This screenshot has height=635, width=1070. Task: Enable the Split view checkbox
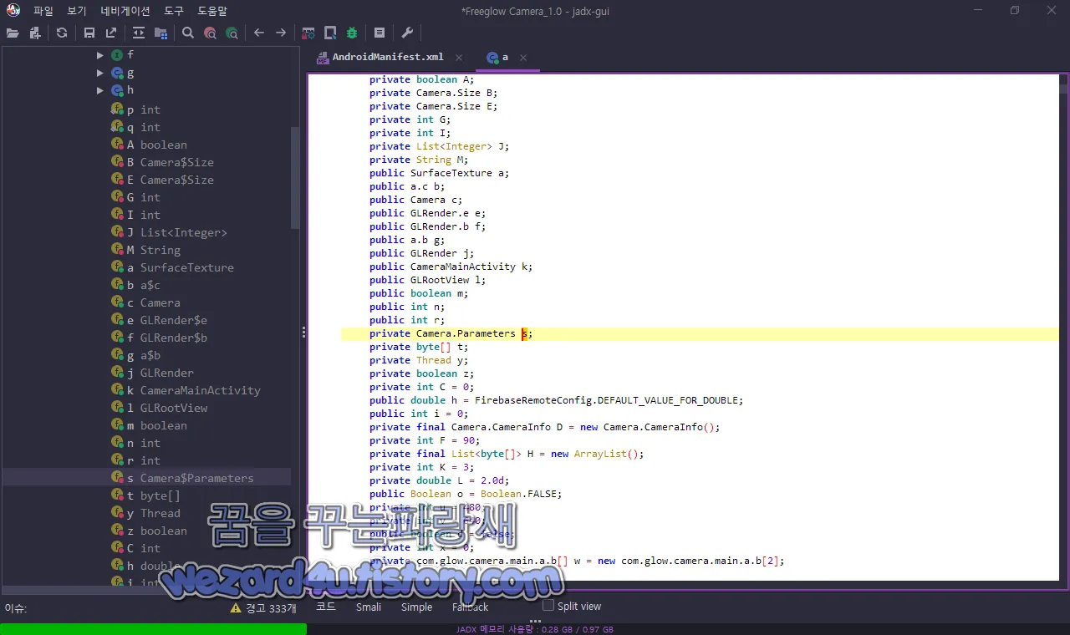548,605
